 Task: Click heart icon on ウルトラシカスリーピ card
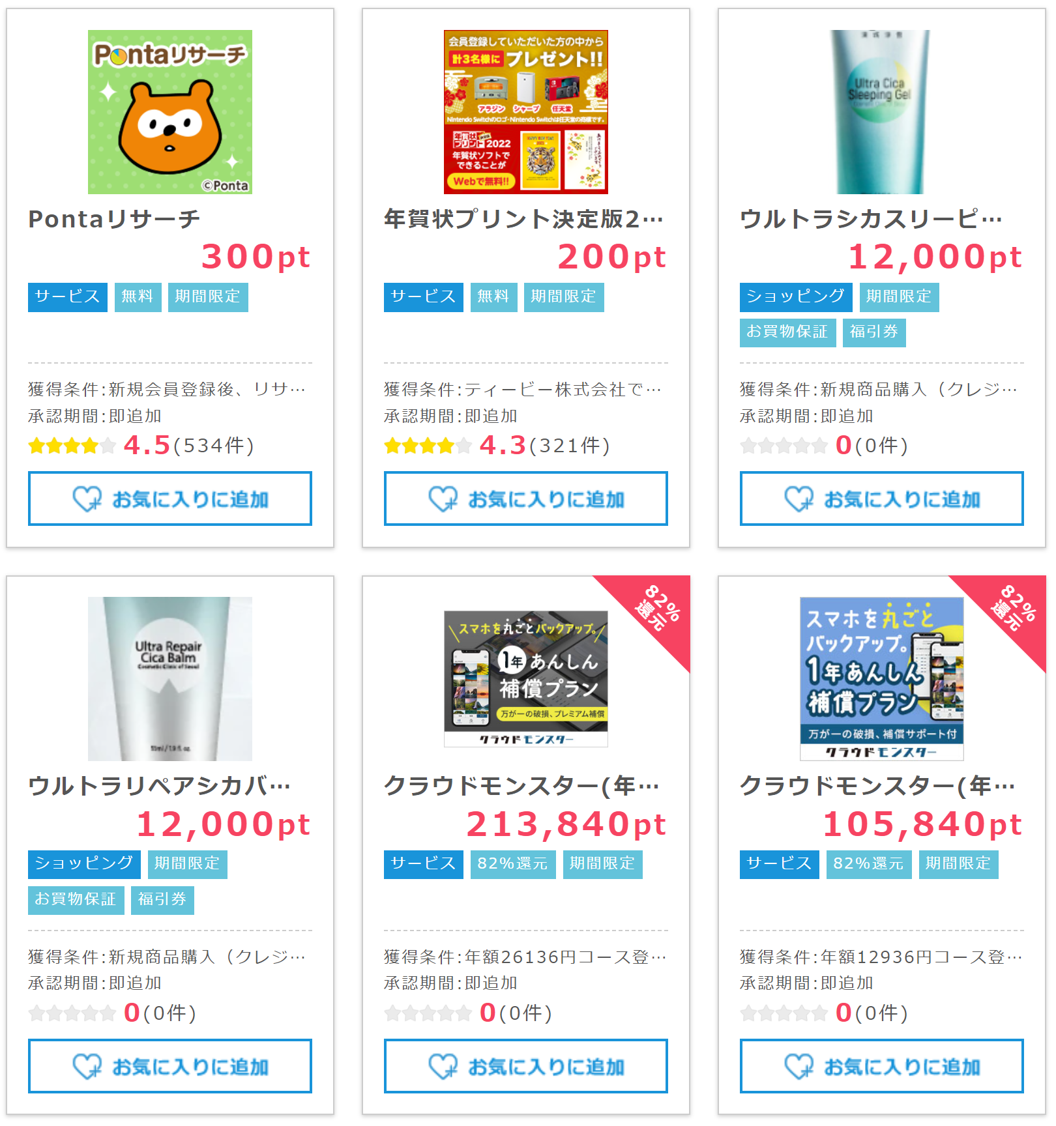pyautogui.click(x=799, y=499)
